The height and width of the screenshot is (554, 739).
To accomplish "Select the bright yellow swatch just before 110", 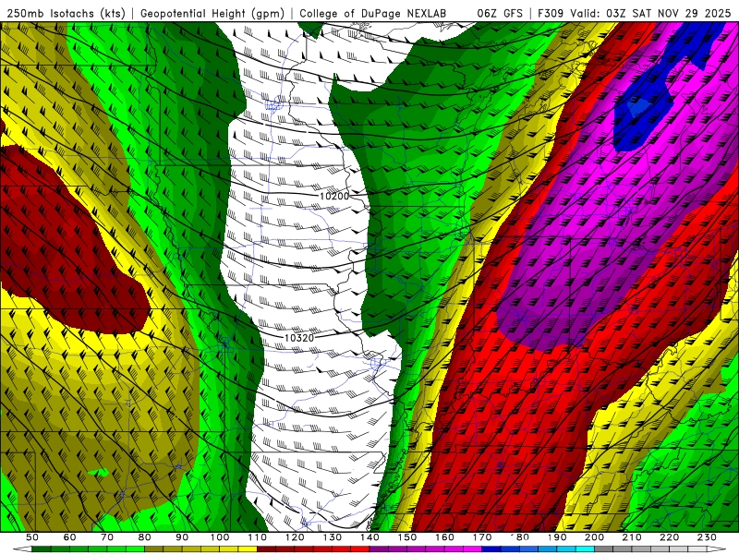I will 248,548.
